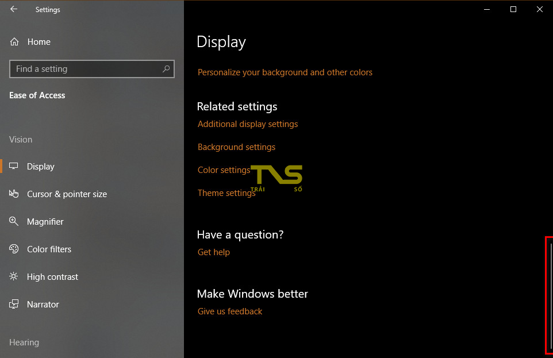Open the Theme settings link

(x=226, y=193)
